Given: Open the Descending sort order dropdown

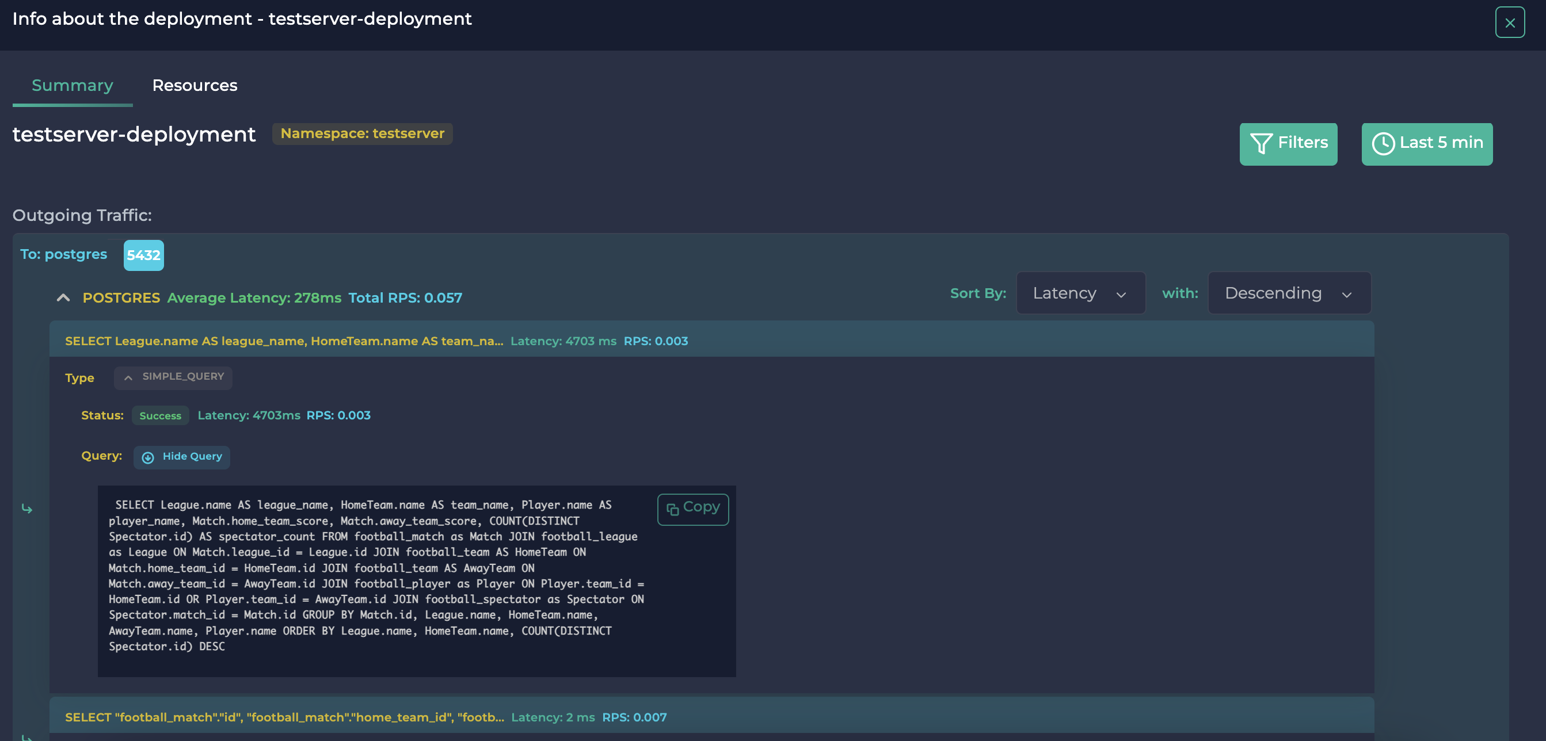Looking at the screenshot, I should [1289, 293].
